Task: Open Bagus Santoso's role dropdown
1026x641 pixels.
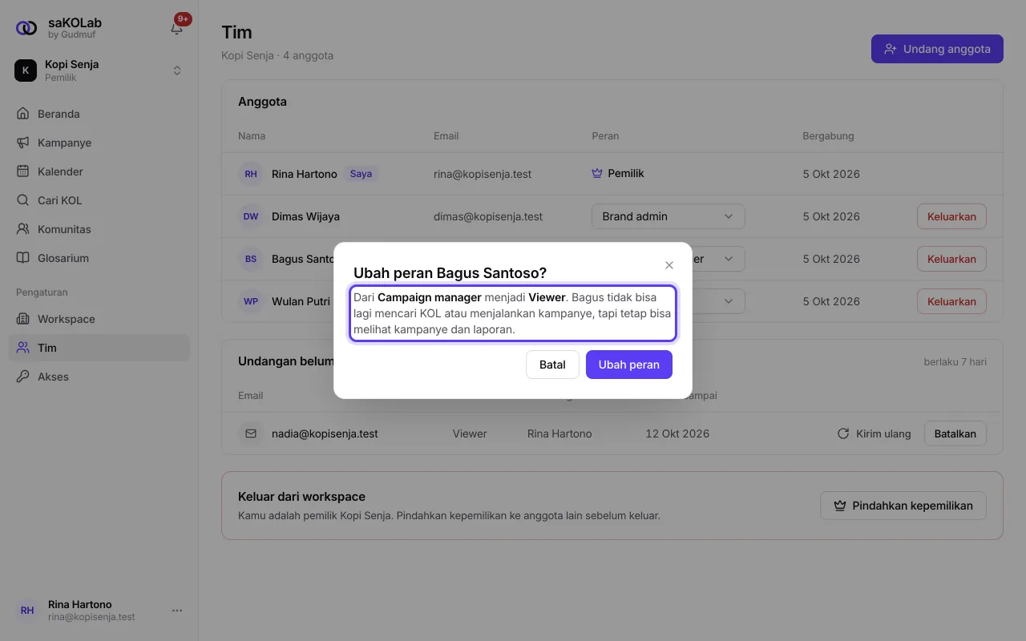Action: click(x=718, y=259)
